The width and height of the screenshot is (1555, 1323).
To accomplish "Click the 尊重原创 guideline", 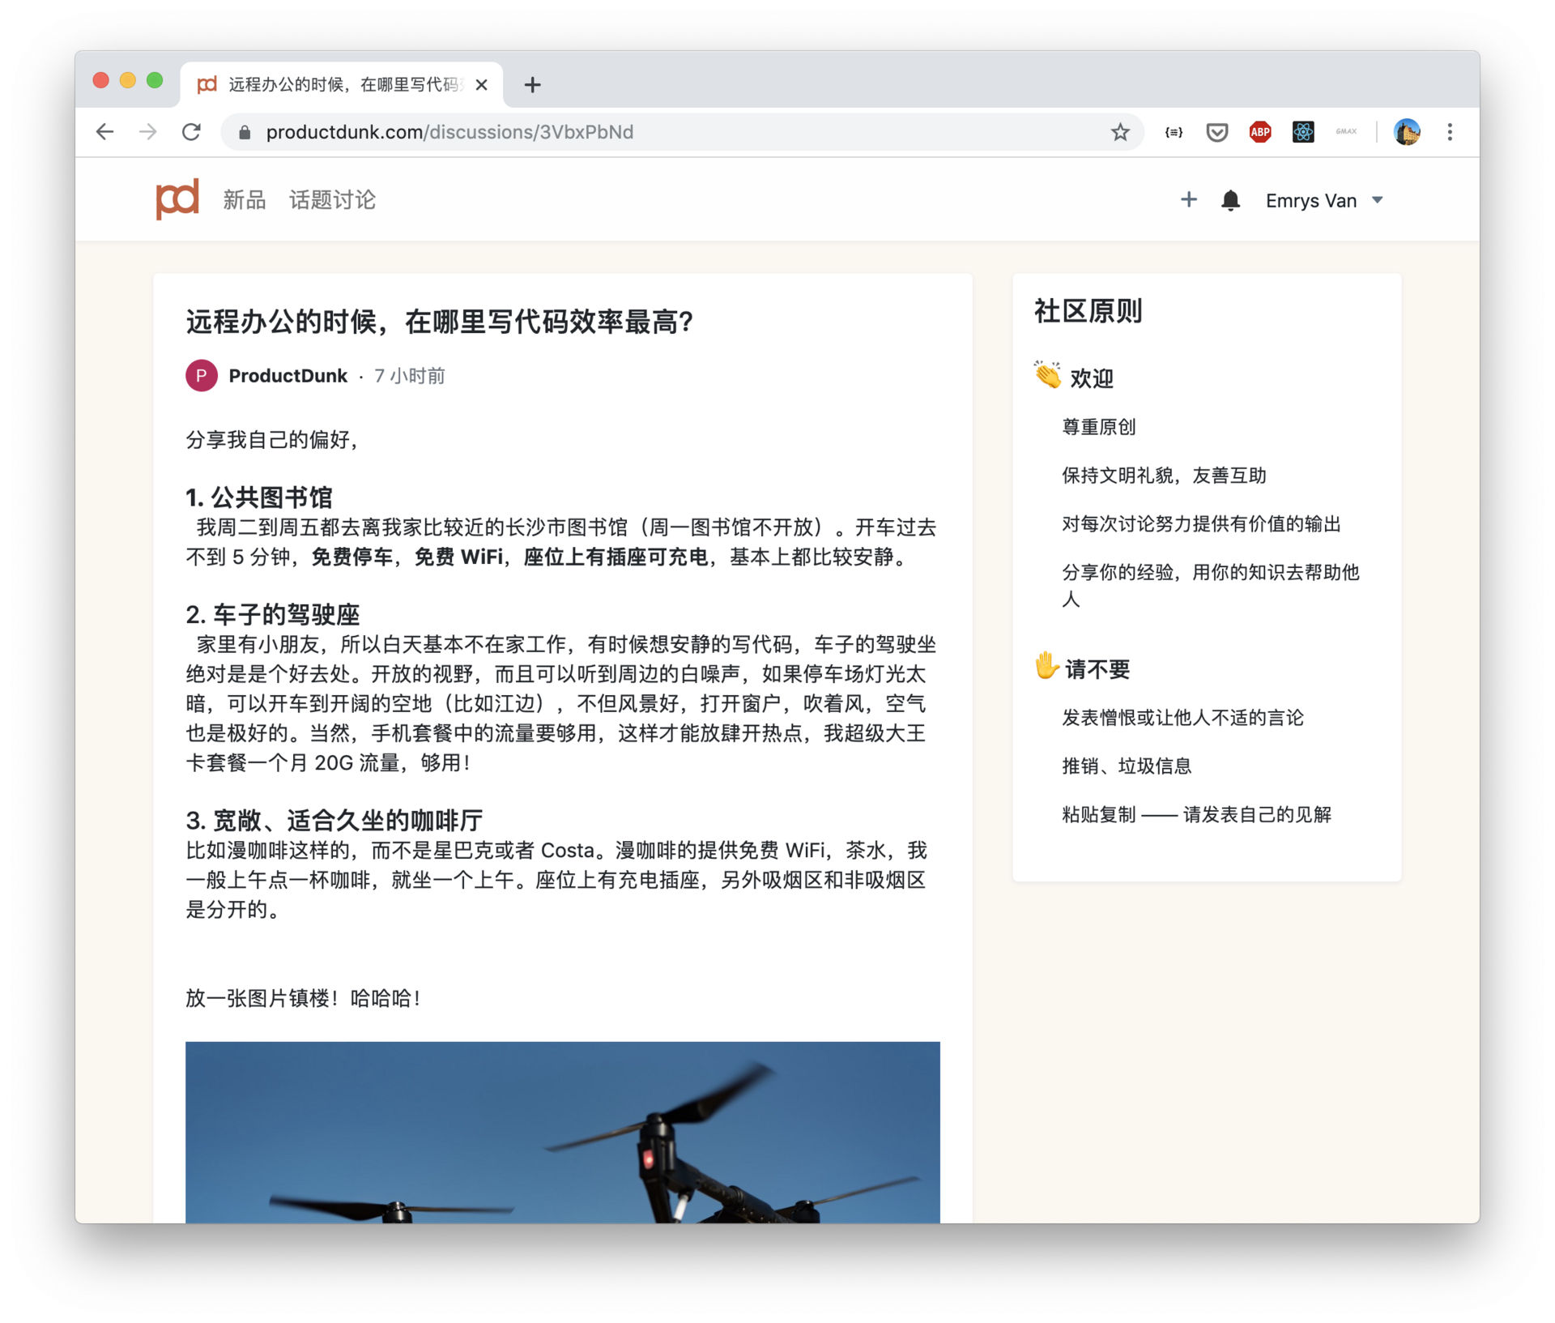I will coord(1099,427).
